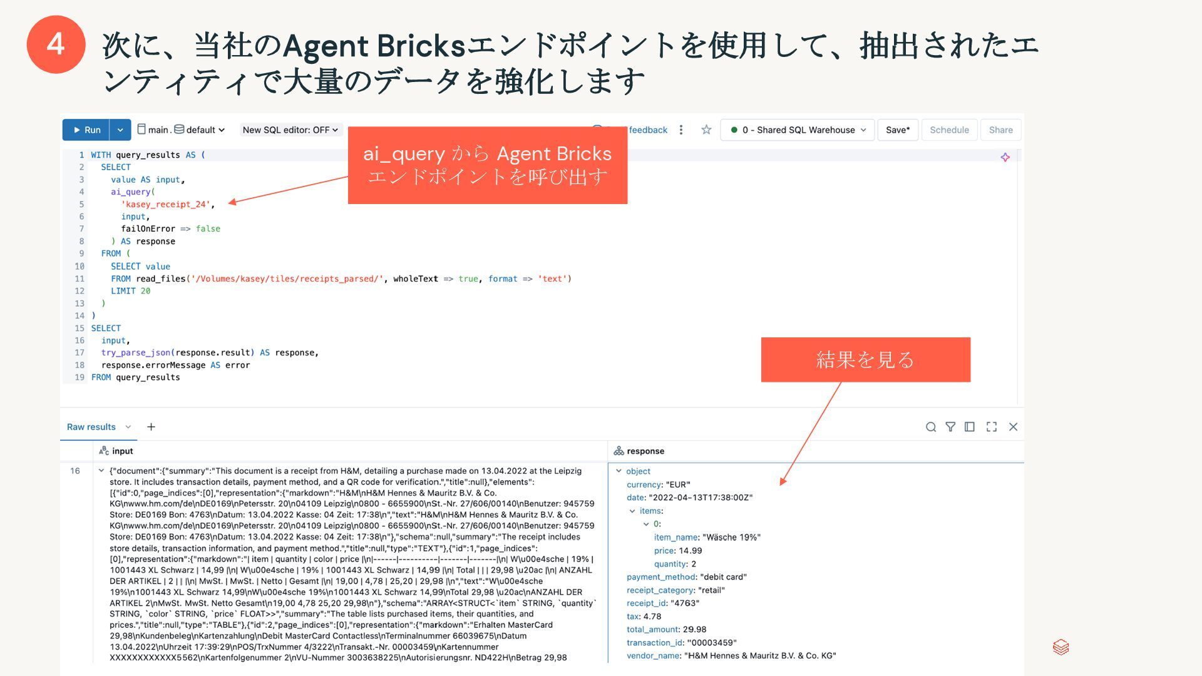Add a new results tab with plus
The width and height of the screenshot is (1202, 676).
[x=151, y=427]
